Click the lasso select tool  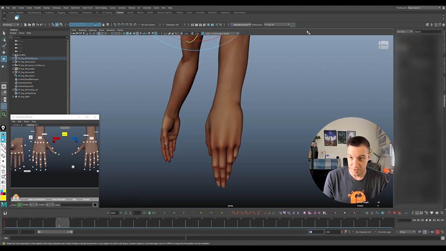click(x=4, y=39)
